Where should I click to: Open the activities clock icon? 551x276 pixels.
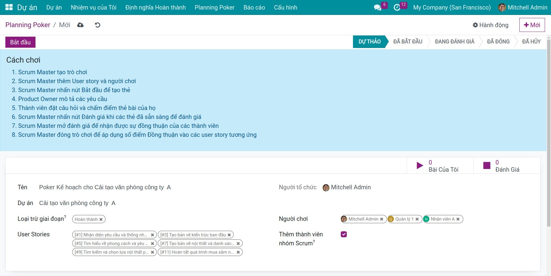click(397, 7)
